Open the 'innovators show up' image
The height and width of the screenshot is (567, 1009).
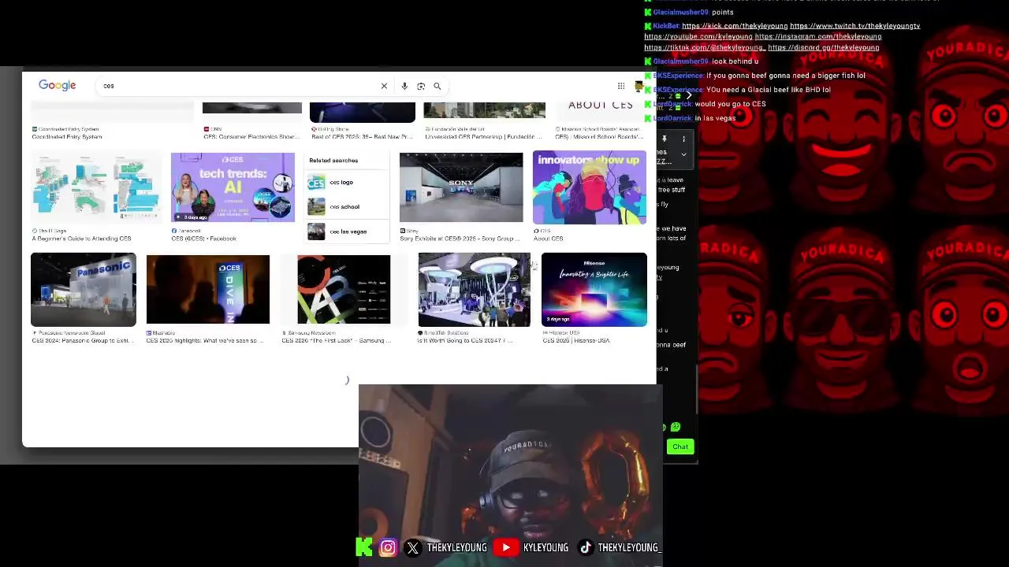tap(590, 187)
